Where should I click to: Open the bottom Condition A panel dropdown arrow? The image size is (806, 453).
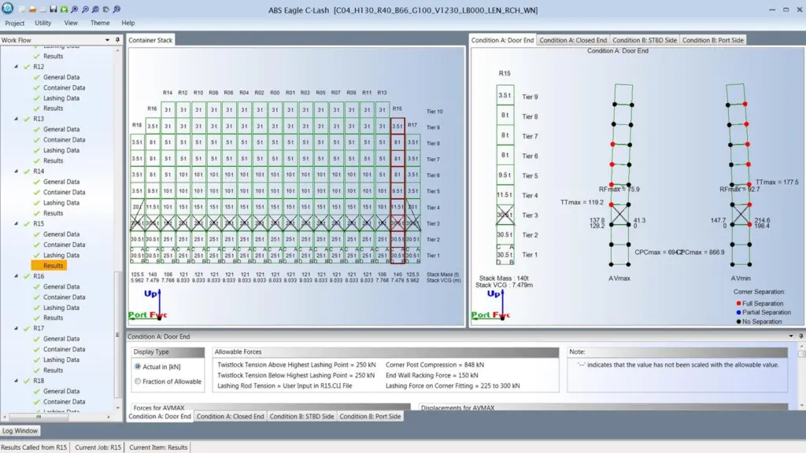tap(790, 336)
